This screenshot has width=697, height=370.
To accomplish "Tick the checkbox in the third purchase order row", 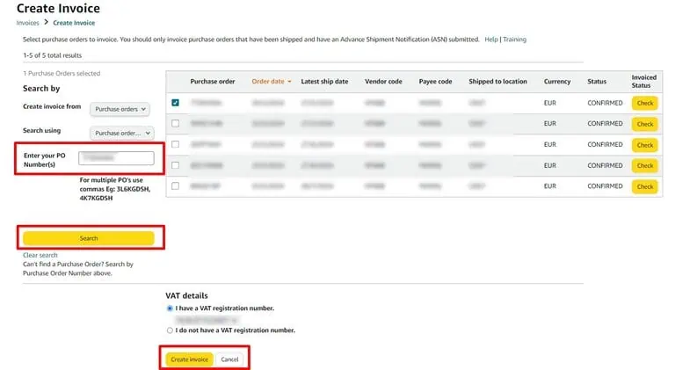I will [x=176, y=144].
